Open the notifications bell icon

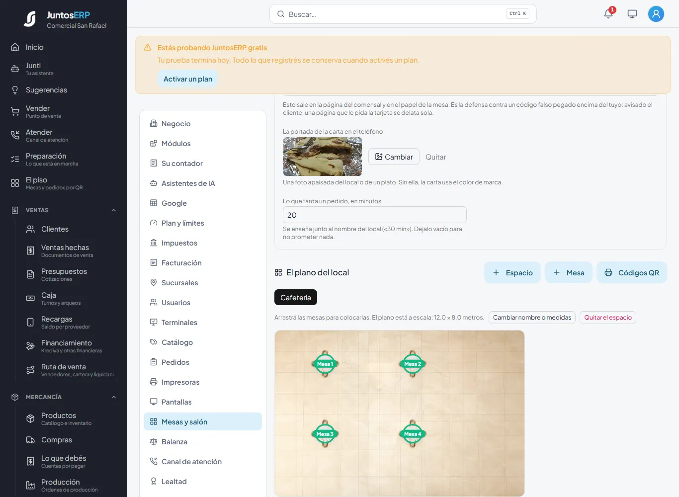pos(608,14)
